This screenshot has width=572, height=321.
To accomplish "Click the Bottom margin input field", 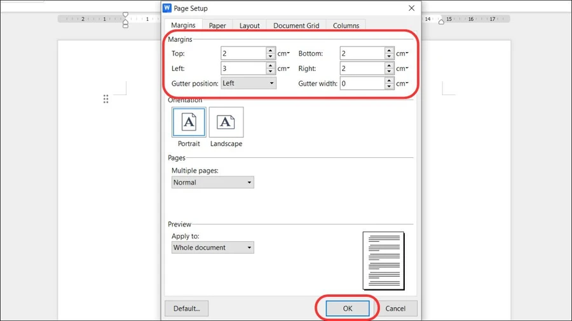I will pos(362,53).
